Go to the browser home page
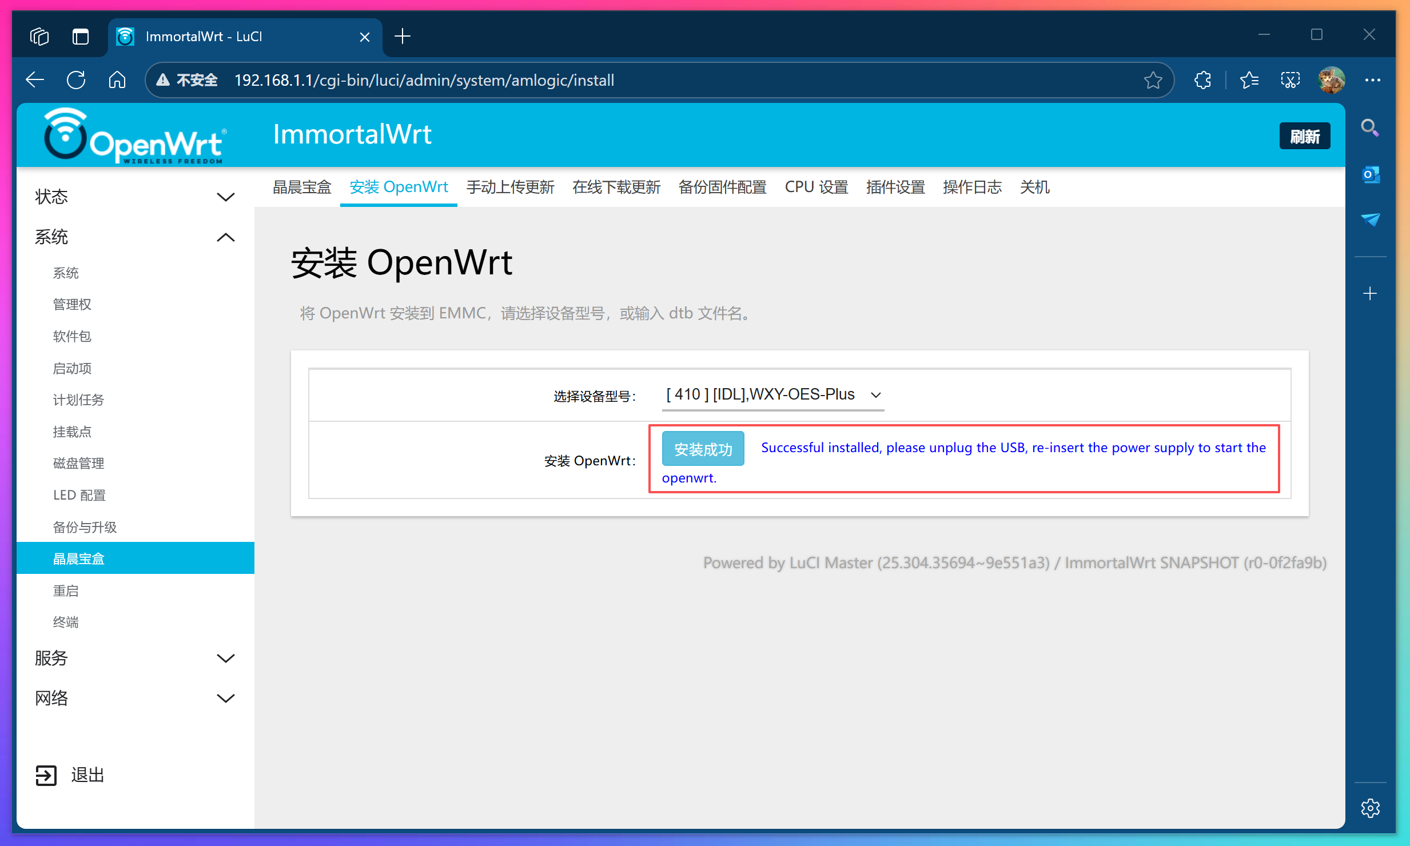 click(x=117, y=80)
